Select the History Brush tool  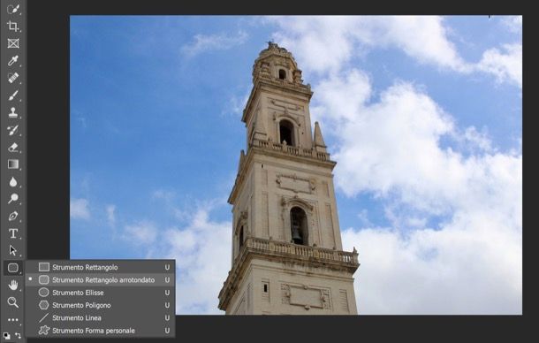[x=13, y=130]
